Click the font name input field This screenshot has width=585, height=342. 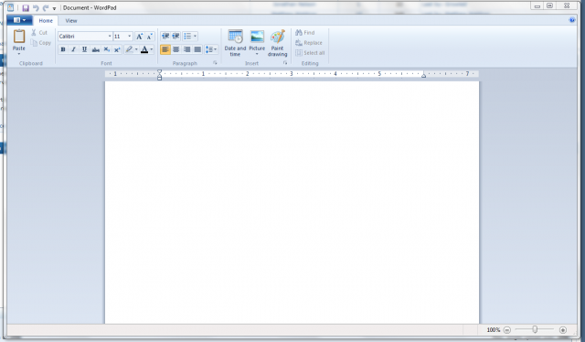click(83, 37)
